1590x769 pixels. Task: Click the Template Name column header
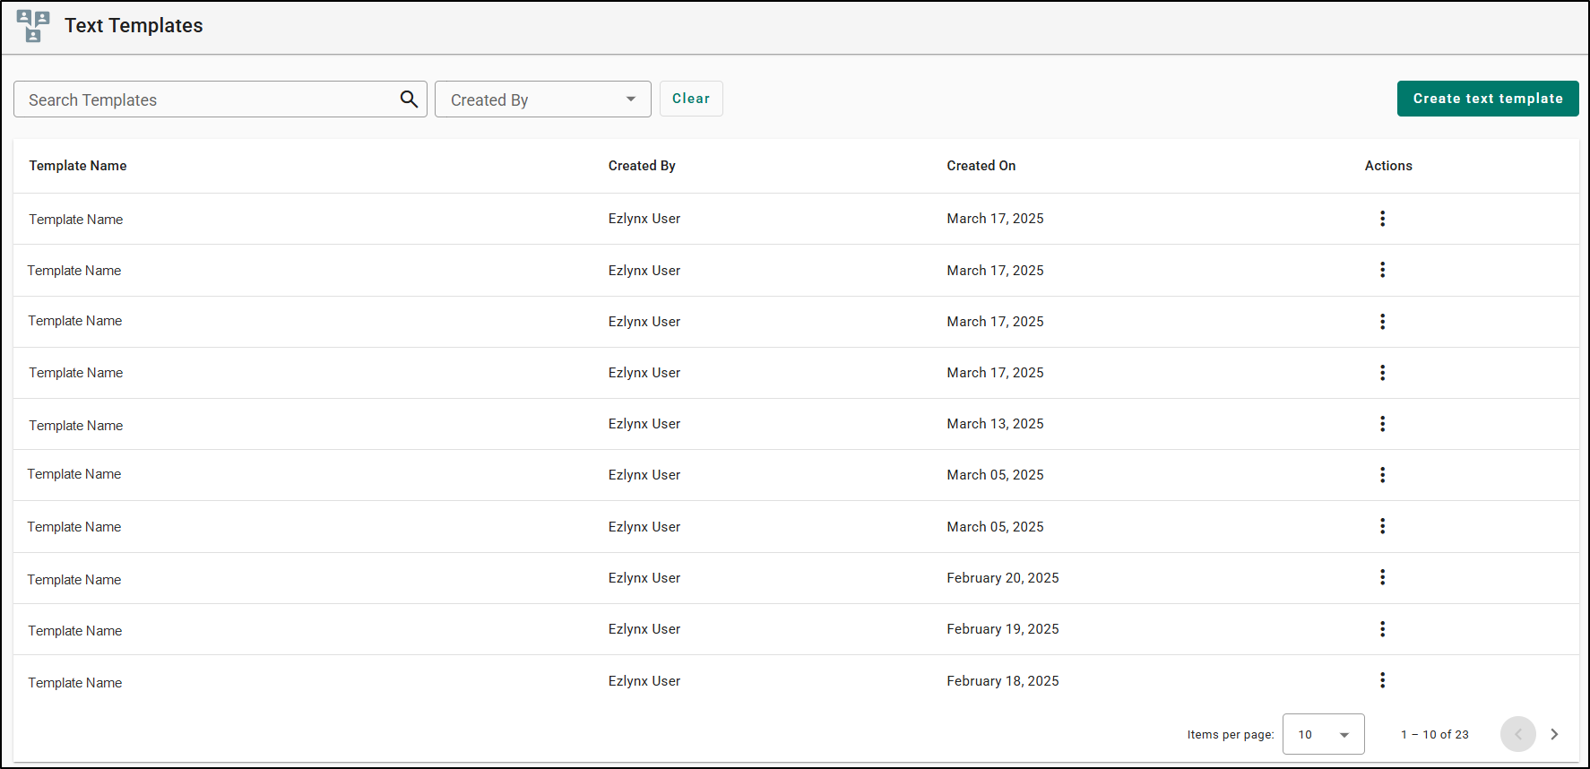pyautogui.click(x=78, y=166)
